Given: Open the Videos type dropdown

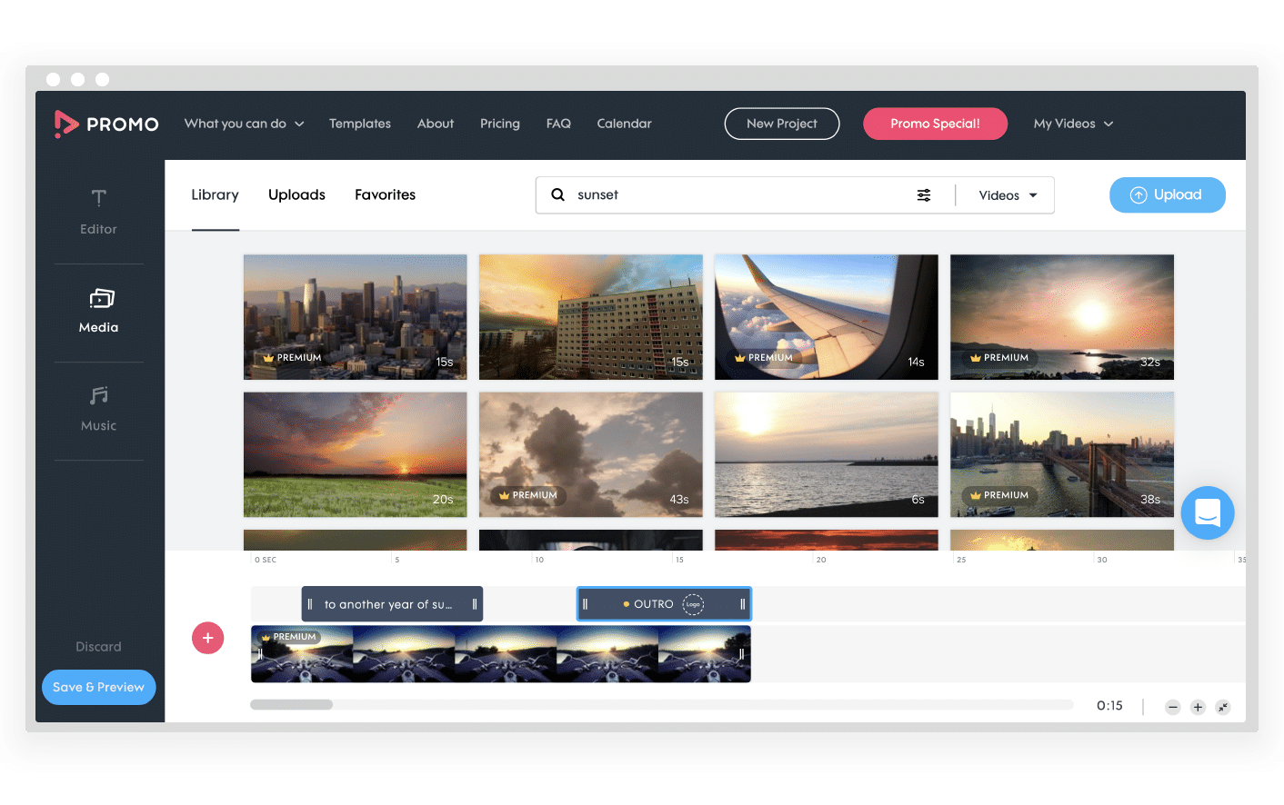Looking at the screenshot, I should (x=1006, y=194).
